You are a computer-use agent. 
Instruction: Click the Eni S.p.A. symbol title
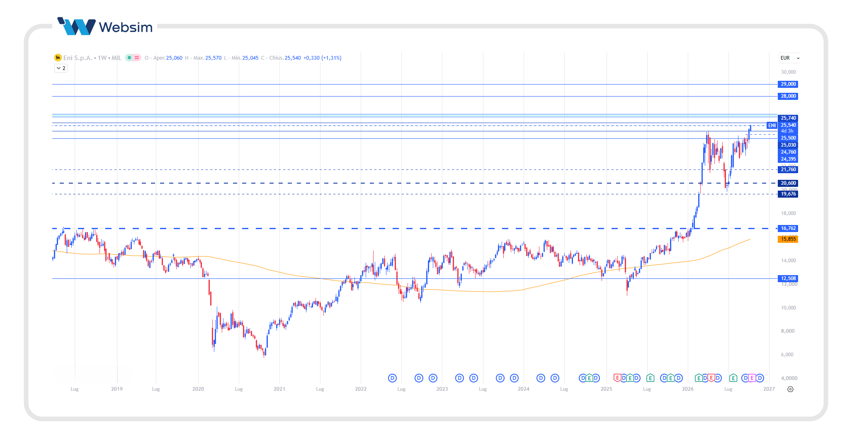[x=78, y=58]
